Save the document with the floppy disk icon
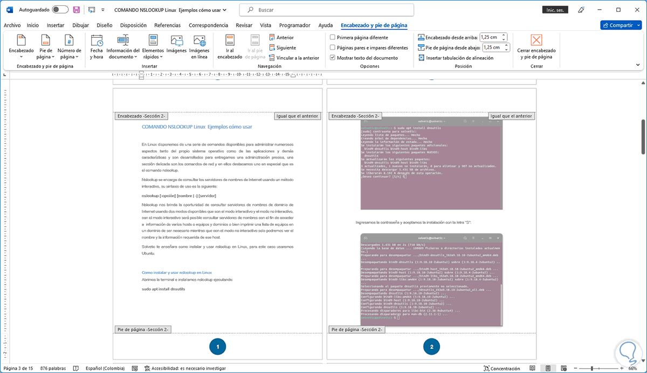 (x=77, y=10)
